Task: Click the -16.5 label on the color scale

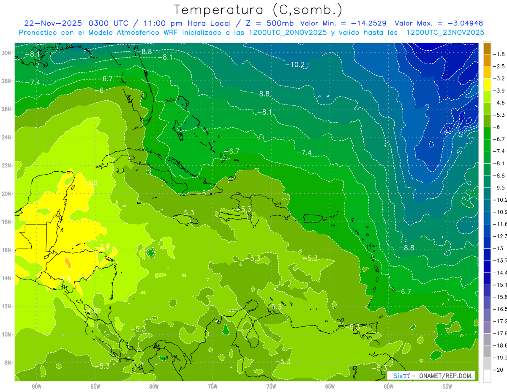Action: click(500, 309)
